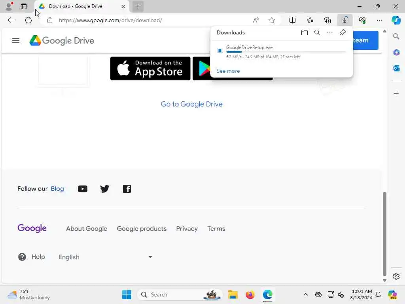Open About Google link

[87, 228]
